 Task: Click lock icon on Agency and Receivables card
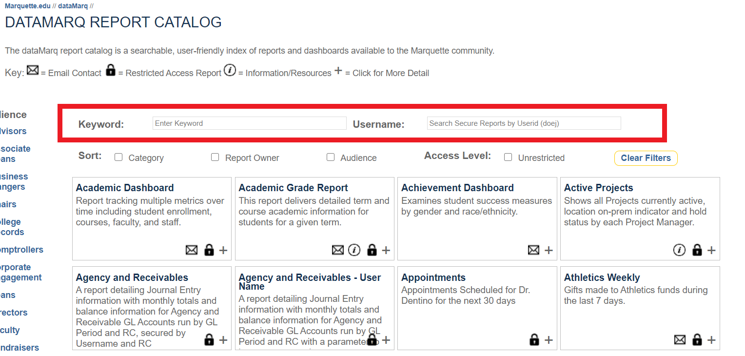coord(209,340)
